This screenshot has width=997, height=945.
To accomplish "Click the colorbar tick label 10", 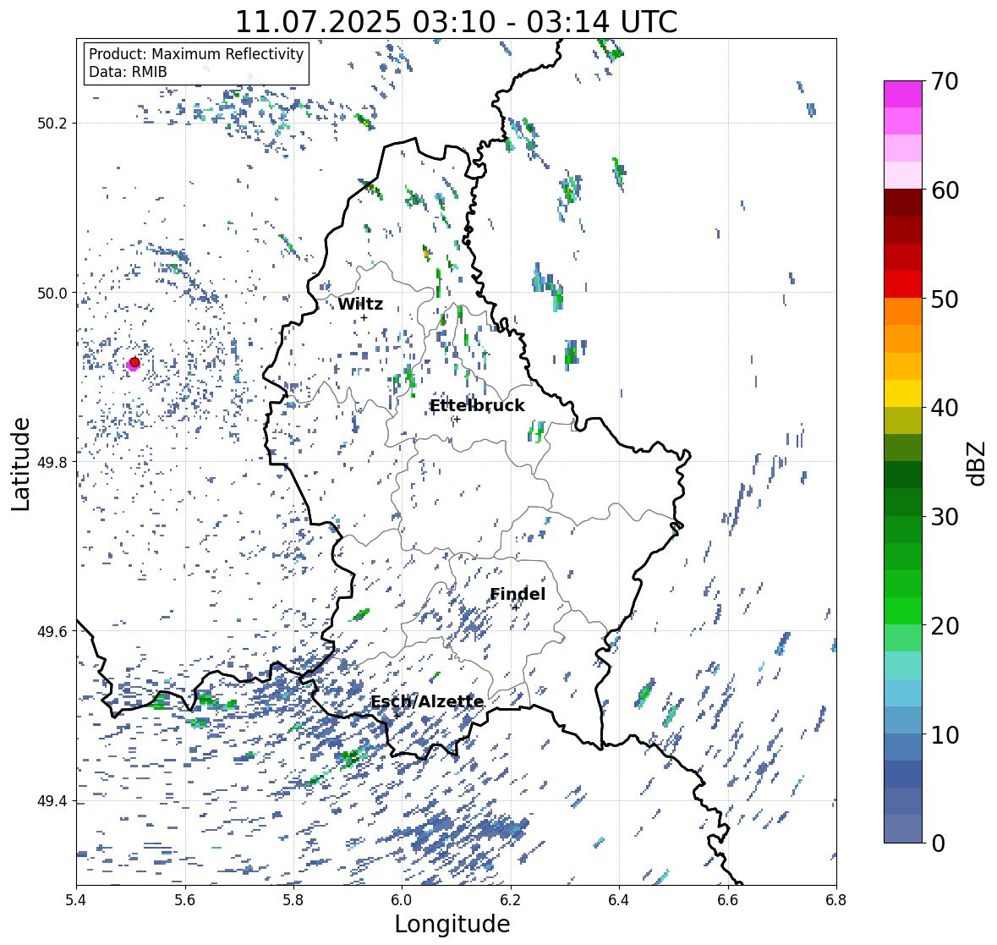I will 945,734.
